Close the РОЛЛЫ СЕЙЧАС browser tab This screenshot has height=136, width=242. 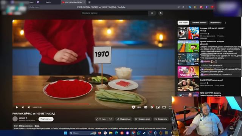[84, 2]
